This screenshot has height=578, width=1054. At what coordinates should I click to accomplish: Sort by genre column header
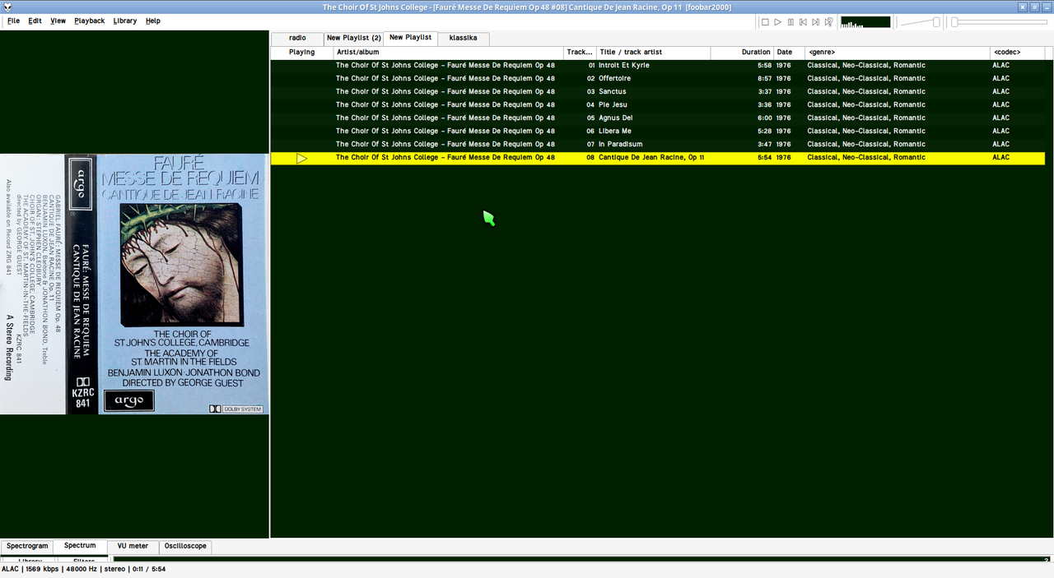pyautogui.click(x=898, y=52)
